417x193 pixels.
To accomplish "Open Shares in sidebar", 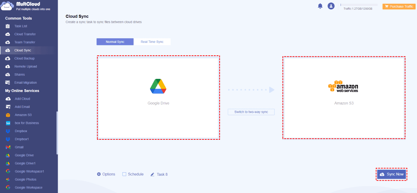I will [19, 74].
